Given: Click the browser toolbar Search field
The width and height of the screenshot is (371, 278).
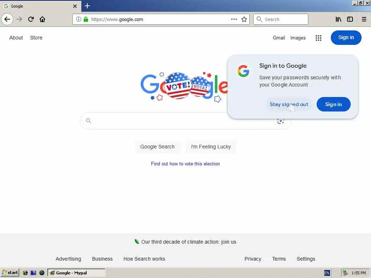Looking at the screenshot, I should click(281, 19).
